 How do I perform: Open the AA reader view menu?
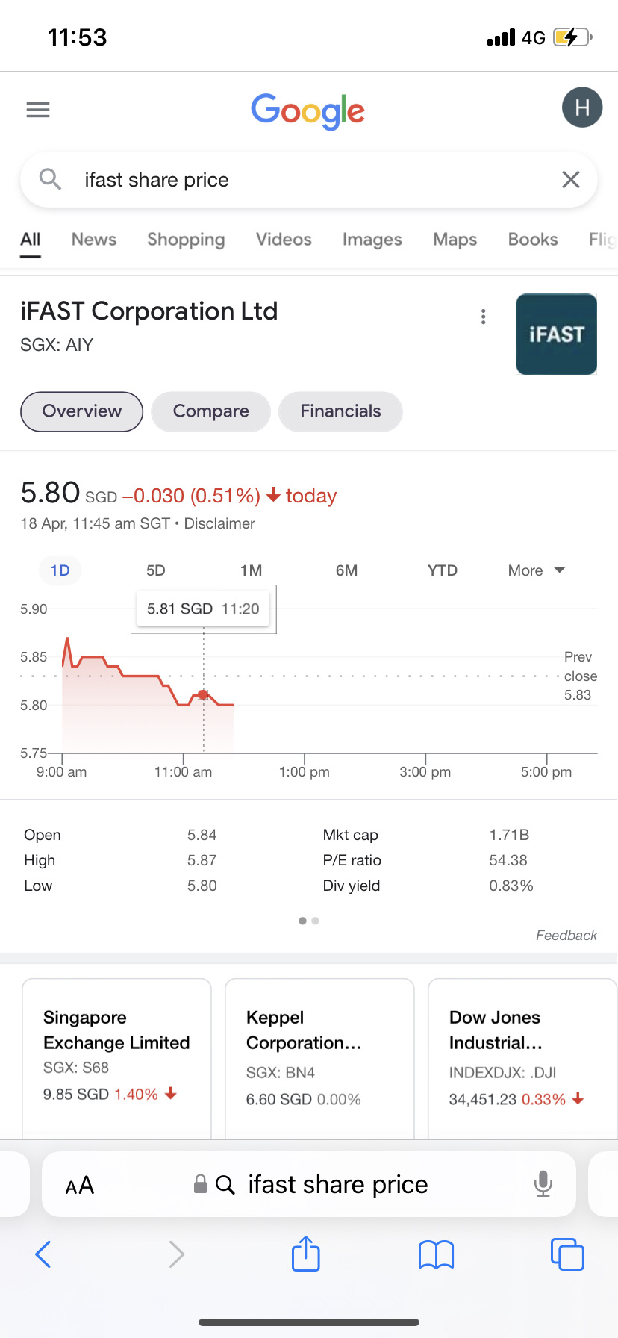[x=80, y=1185]
